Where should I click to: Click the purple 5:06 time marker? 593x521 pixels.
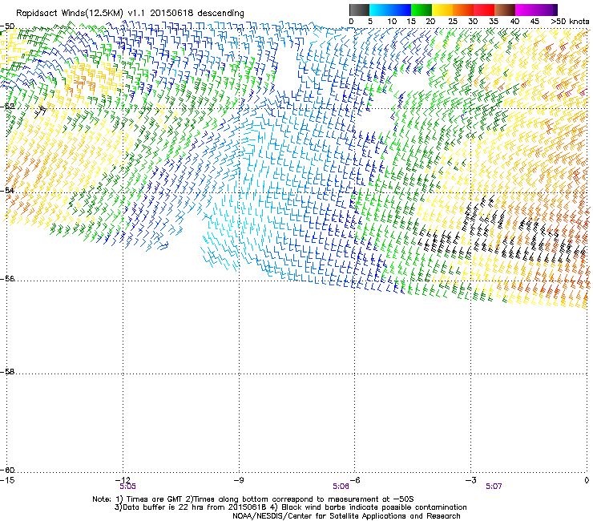point(341,487)
